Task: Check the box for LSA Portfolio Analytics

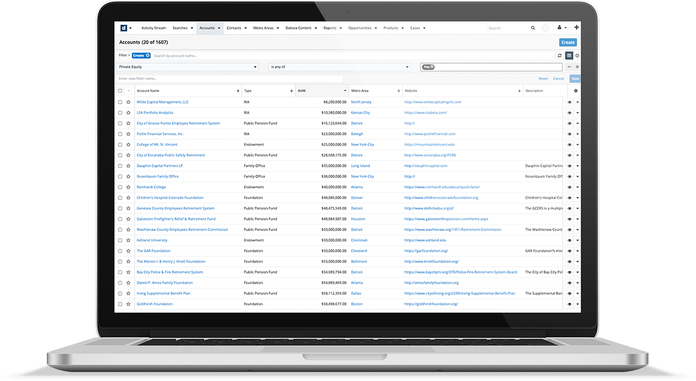Action: tap(120, 113)
